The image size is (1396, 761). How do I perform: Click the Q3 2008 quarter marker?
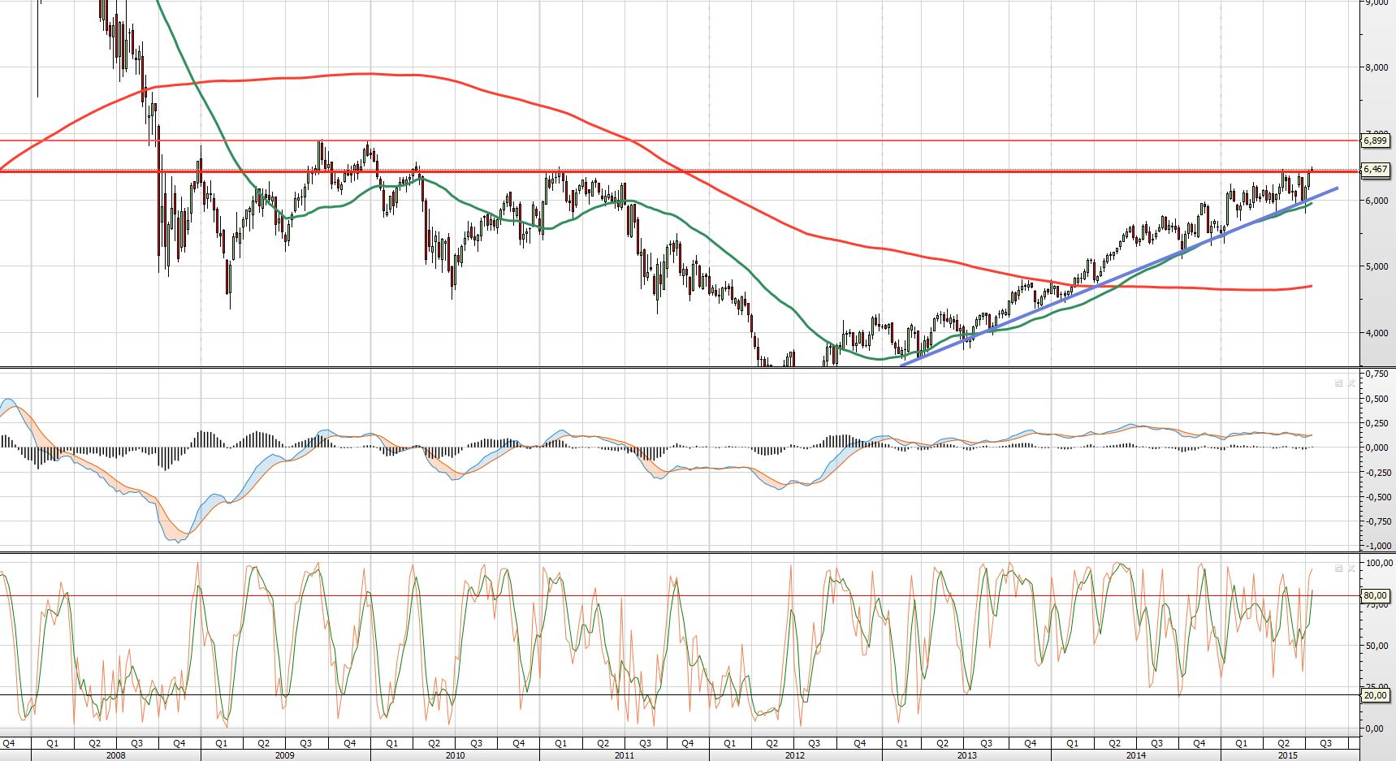click(x=136, y=743)
